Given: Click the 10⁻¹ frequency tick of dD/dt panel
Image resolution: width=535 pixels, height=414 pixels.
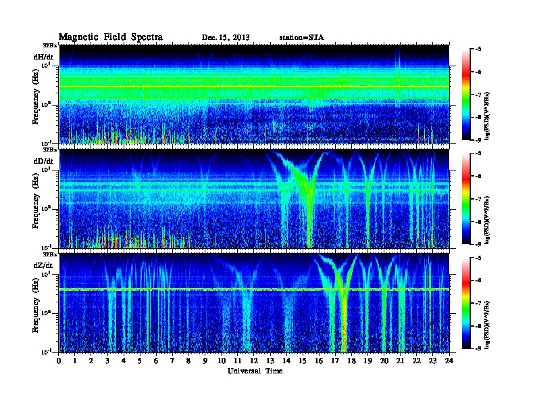Looking at the screenshot, I should coord(46,248).
